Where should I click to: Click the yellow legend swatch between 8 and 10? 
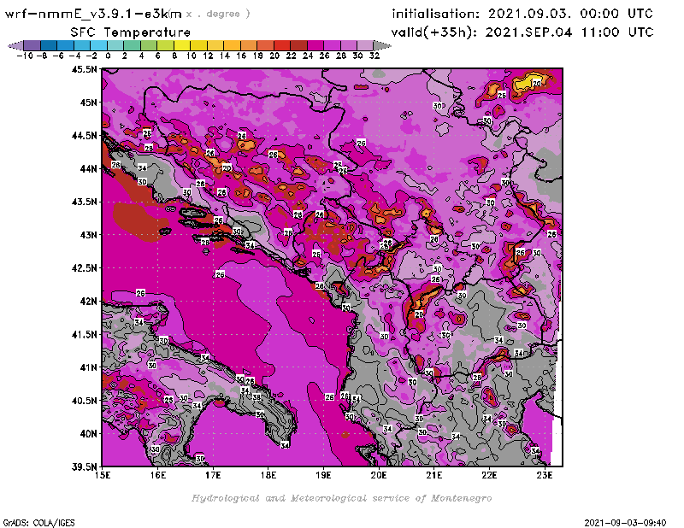tap(182, 45)
